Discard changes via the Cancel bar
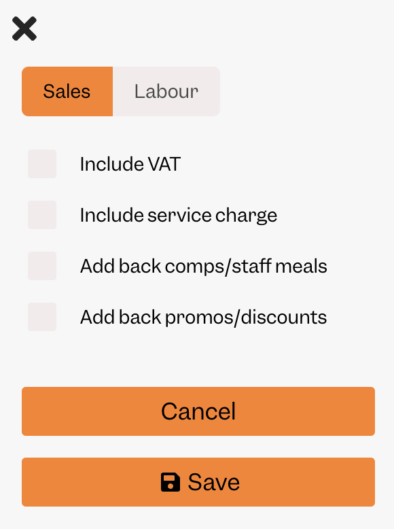This screenshot has width=394, height=529. [198, 411]
